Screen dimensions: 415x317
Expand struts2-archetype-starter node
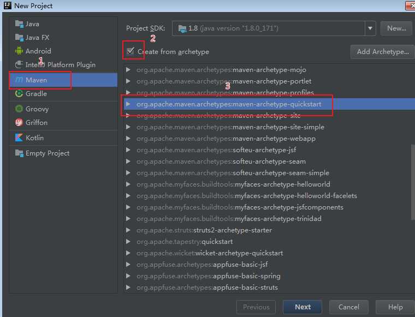[128, 230]
